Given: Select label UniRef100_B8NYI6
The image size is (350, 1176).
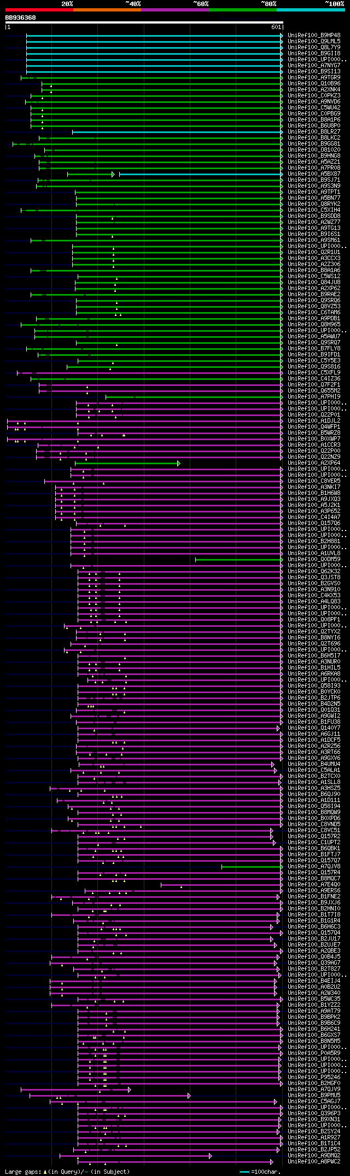Looking at the screenshot, I should [x=314, y=638].
